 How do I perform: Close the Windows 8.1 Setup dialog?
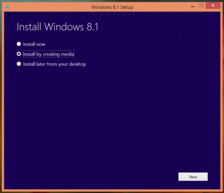click(x=213, y=5)
